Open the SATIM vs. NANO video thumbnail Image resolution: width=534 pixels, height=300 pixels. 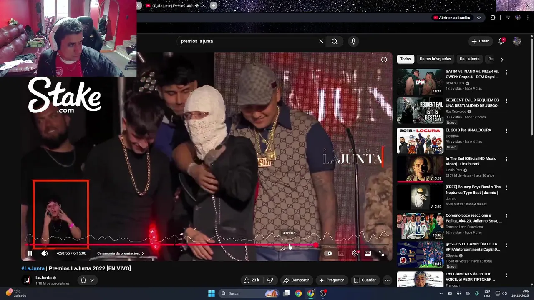coord(420,82)
